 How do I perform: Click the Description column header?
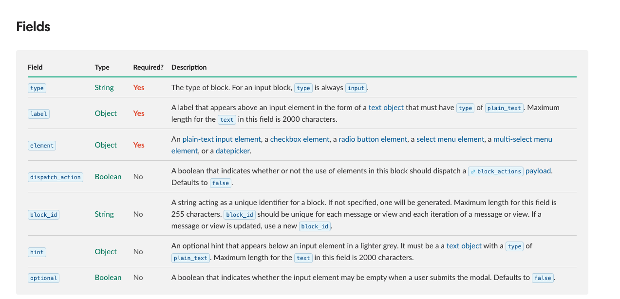click(189, 67)
